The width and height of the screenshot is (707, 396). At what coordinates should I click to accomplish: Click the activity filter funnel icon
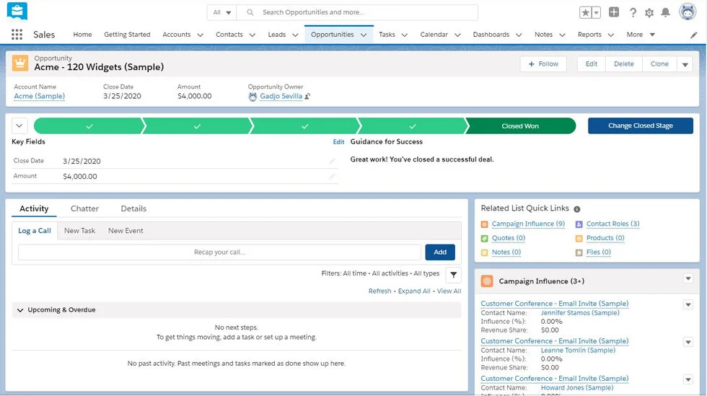pos(453,274)
